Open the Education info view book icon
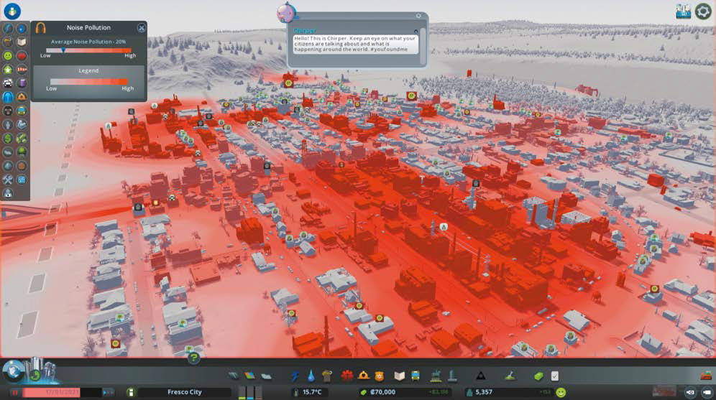This screenshot has height=400, width=716. point(22,42)
